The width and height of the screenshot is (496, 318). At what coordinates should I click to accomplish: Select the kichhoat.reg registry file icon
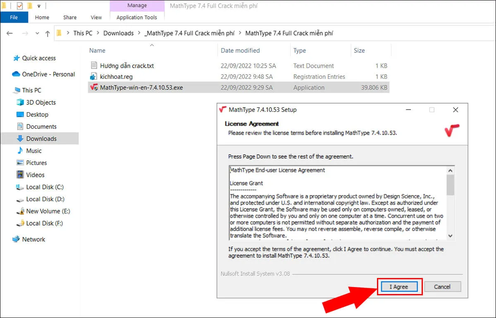tap(93, 77)
